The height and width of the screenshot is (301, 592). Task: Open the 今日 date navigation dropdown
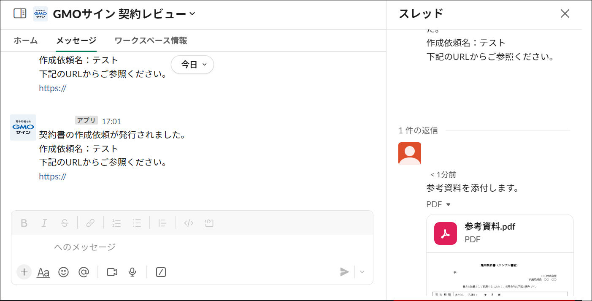point(192,64)
